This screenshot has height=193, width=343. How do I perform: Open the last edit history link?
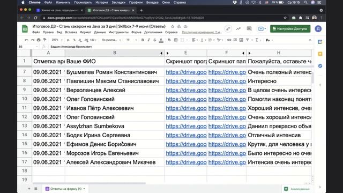(x=202, y=32)
